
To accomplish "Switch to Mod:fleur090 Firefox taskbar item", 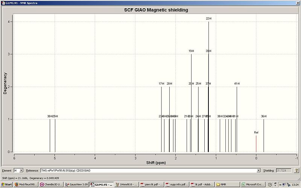I will (x=26, y=185).
